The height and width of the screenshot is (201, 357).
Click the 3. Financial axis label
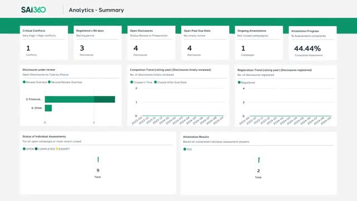[x=33, y=99]
